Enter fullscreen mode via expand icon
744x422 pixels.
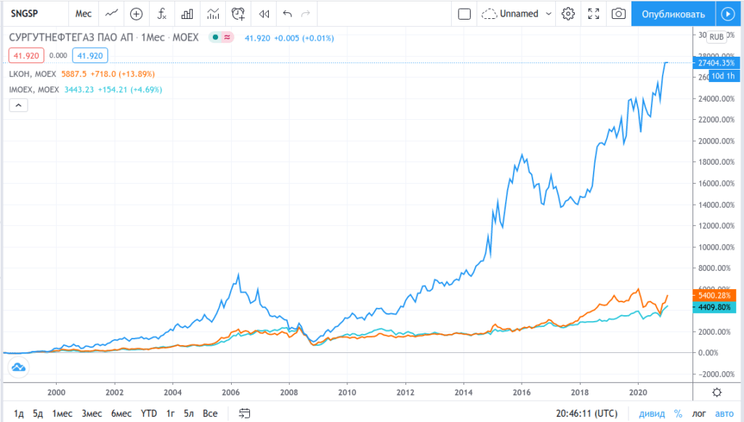point(594,13)
